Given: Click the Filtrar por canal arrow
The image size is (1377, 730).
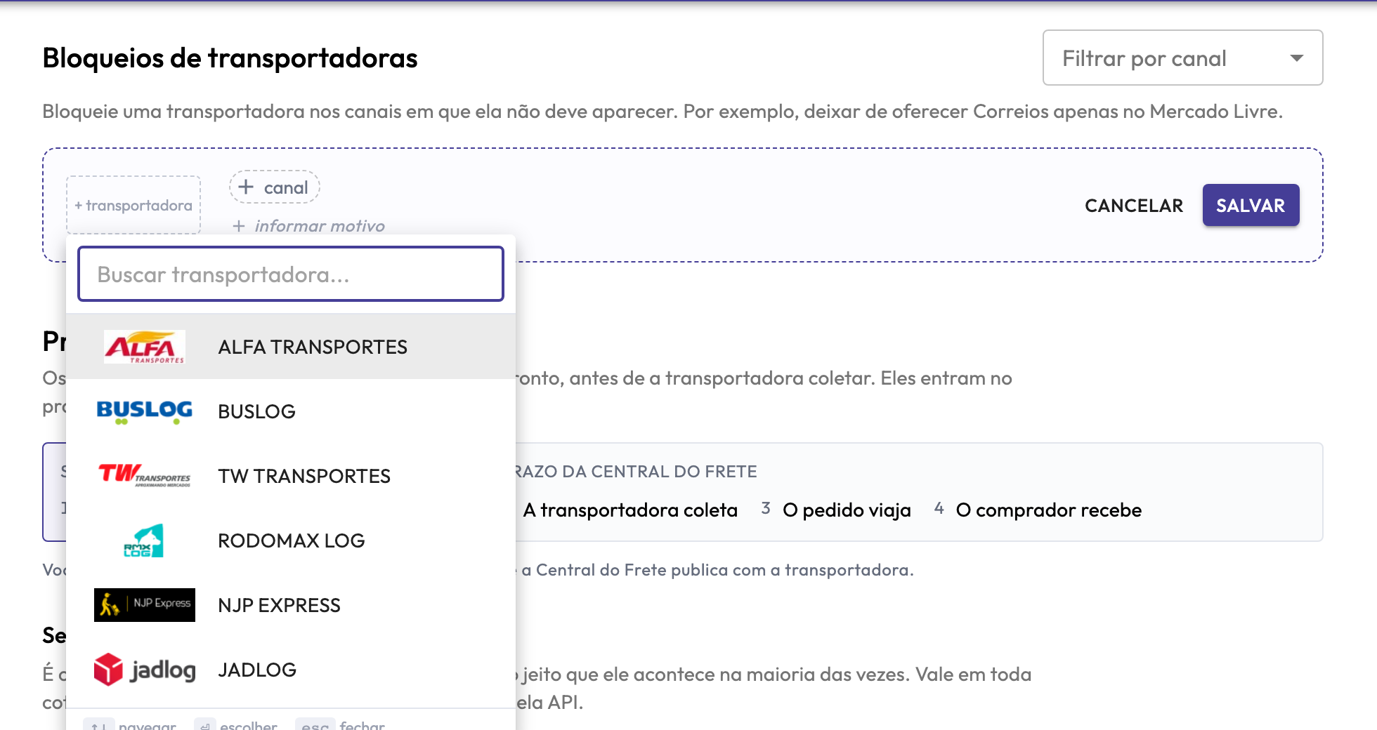Looking at the screenshot, I should pos(1297,58).
